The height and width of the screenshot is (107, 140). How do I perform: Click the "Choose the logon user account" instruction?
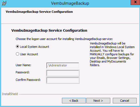pyautogui.click(x=64, y=39)
